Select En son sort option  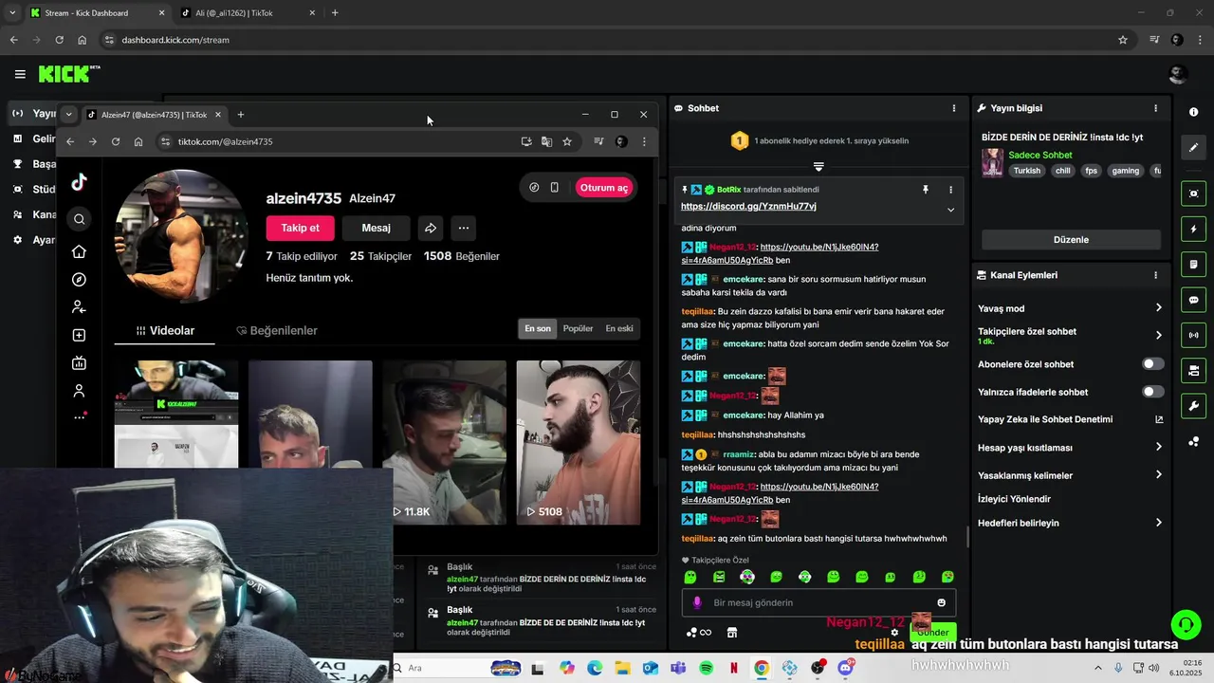538,329
